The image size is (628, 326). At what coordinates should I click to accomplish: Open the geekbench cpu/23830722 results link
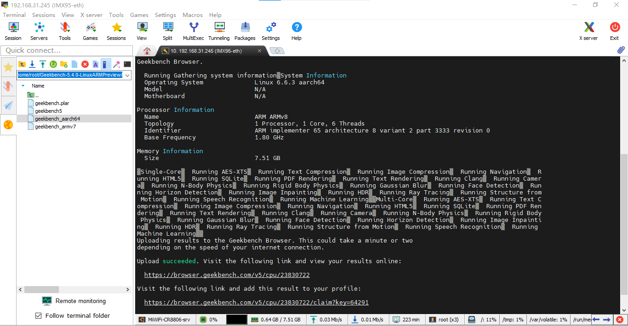click(x=227, y=275)
